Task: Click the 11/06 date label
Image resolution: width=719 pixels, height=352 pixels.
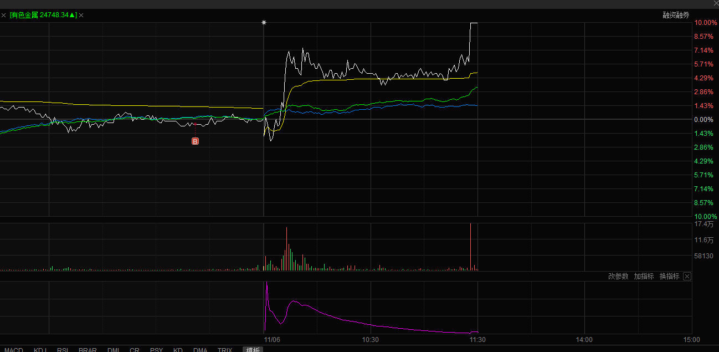Action: [x=272, y=340]
